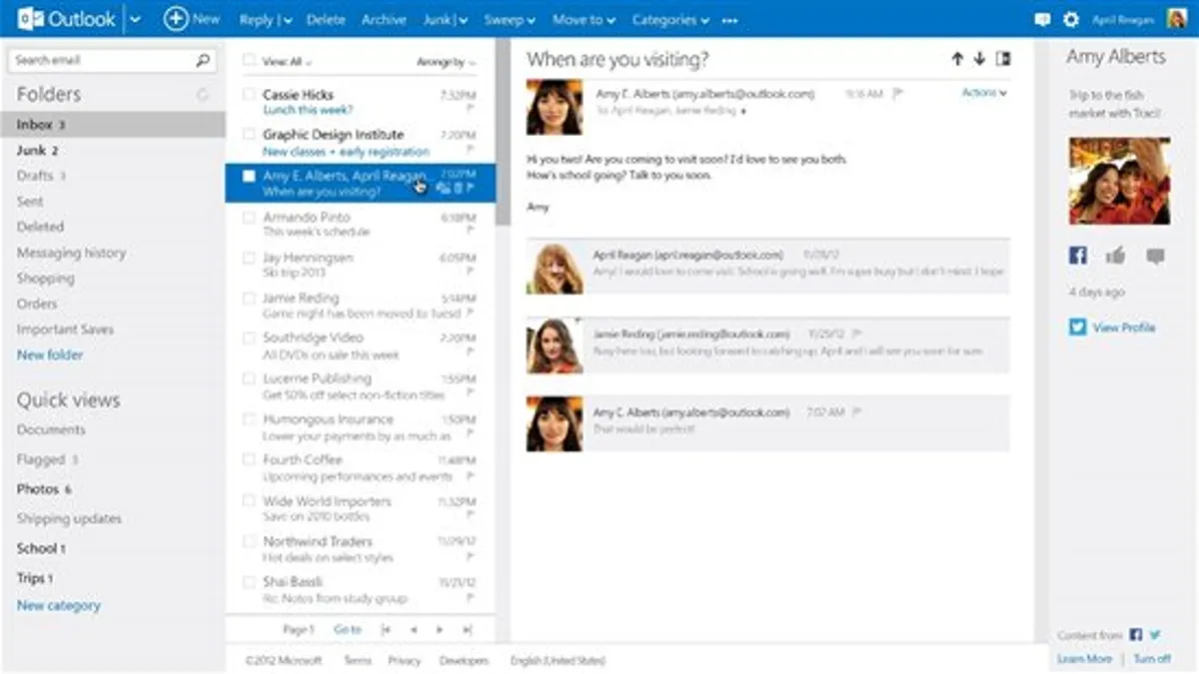Image resolution: width=1199 pixels, height=674 pixels.
Task: Go to previous page of messages
Action: click(413, 630)
